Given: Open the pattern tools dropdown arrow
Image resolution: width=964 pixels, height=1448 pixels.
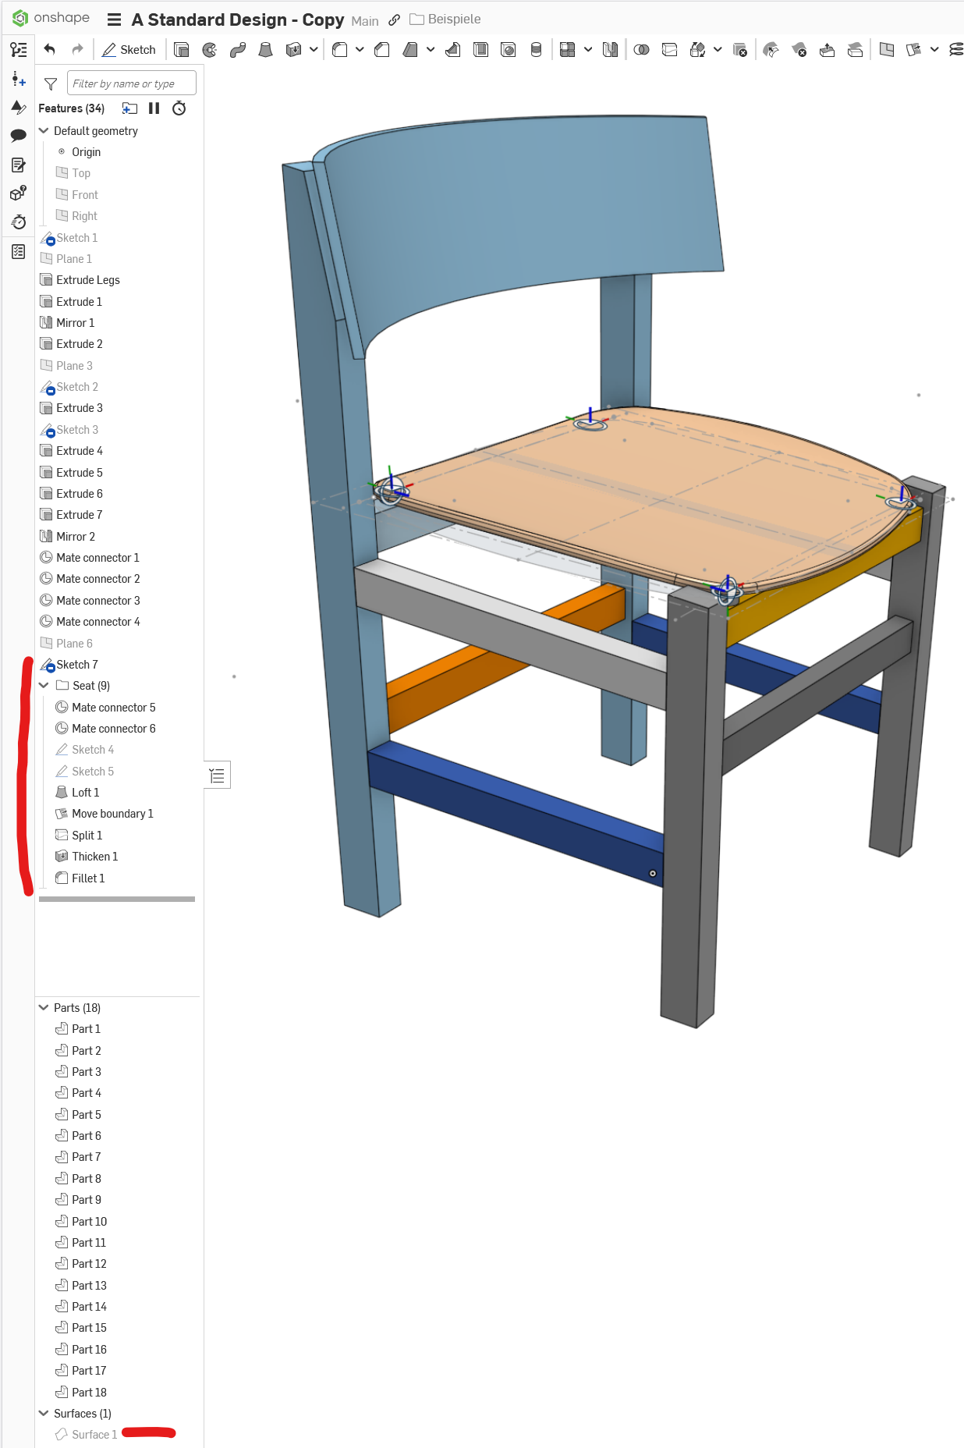Looking at the screenshot, I should coord(588,50).
